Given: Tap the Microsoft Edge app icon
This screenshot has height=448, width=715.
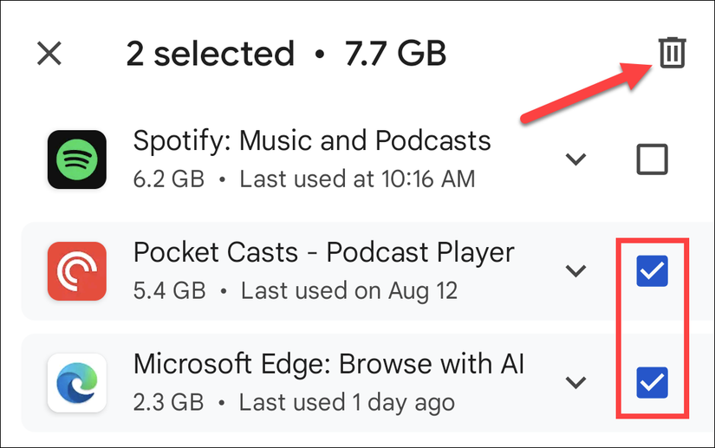Looking at the screenshot, I should click(77, 382).
